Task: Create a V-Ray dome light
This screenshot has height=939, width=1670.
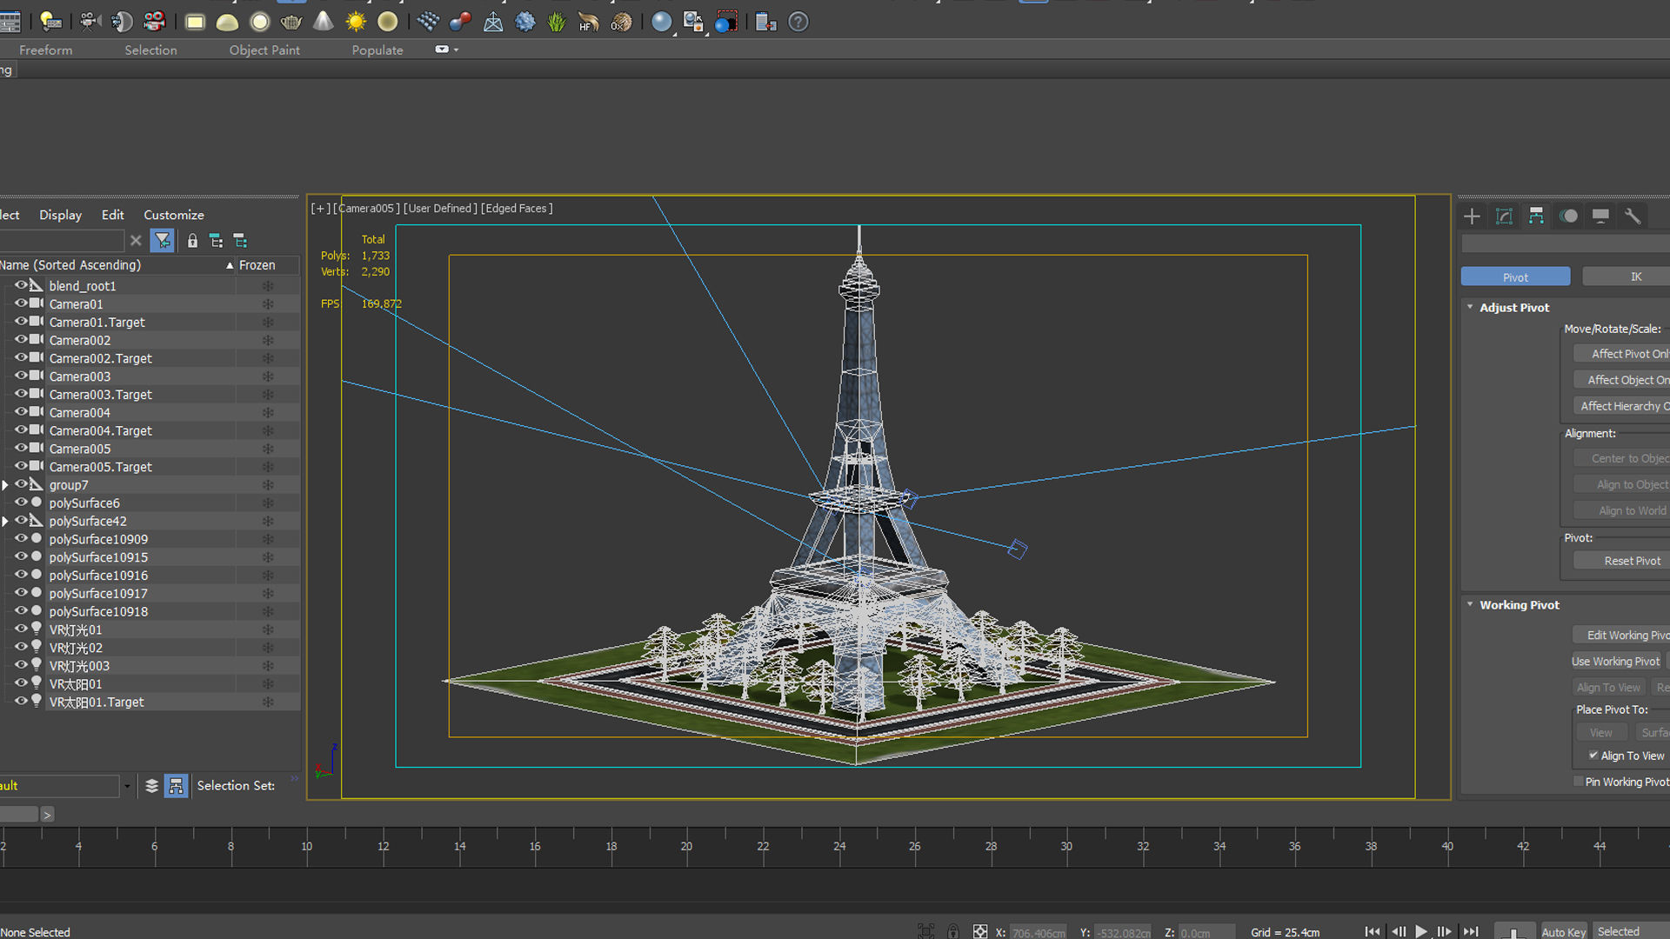Action: tap(227, 22)
